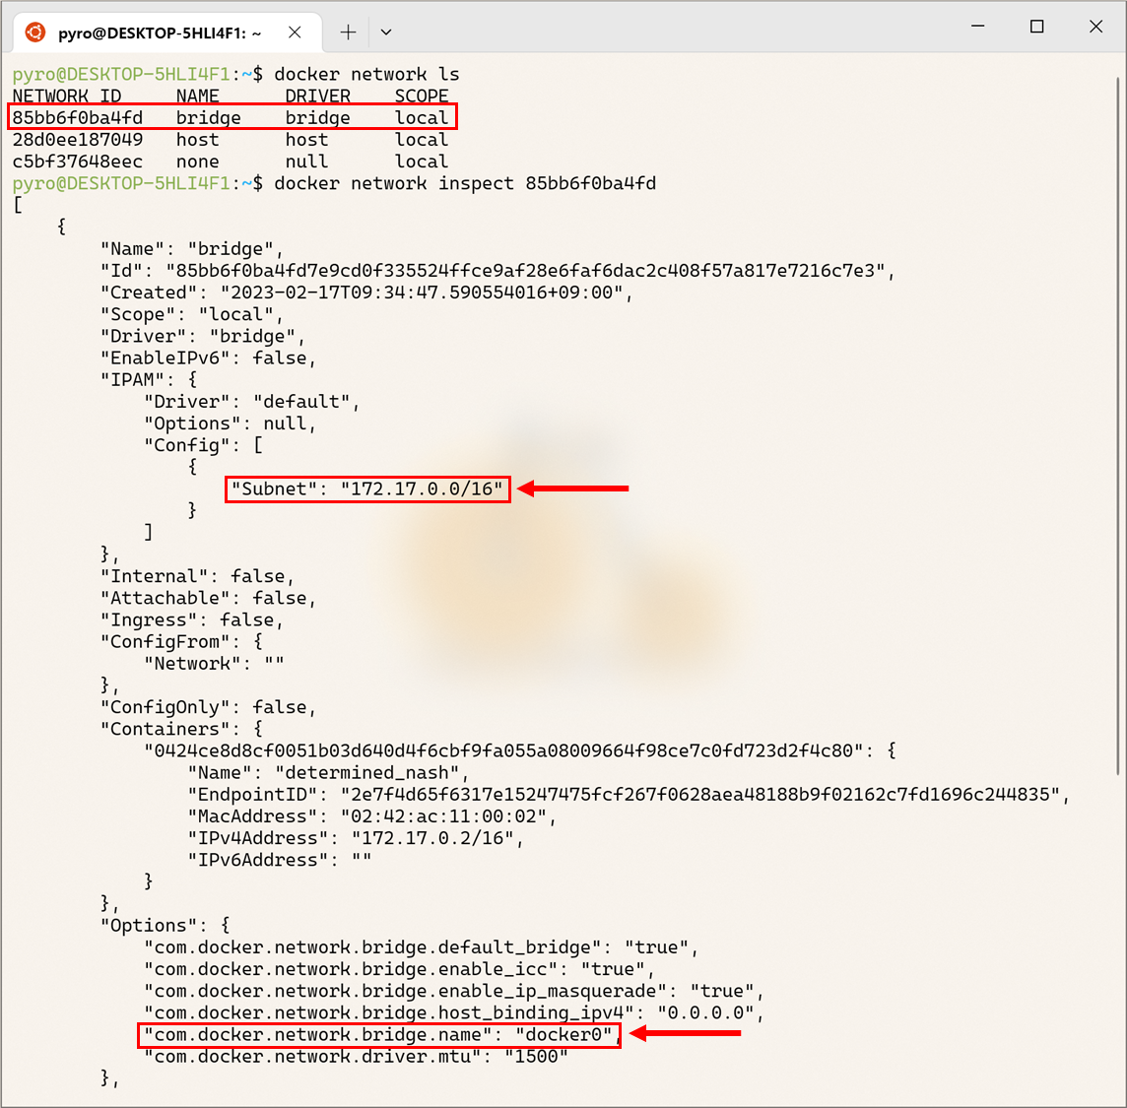Click the "Name": "bridge" line
The image size is (1127, 1108).
192,248
